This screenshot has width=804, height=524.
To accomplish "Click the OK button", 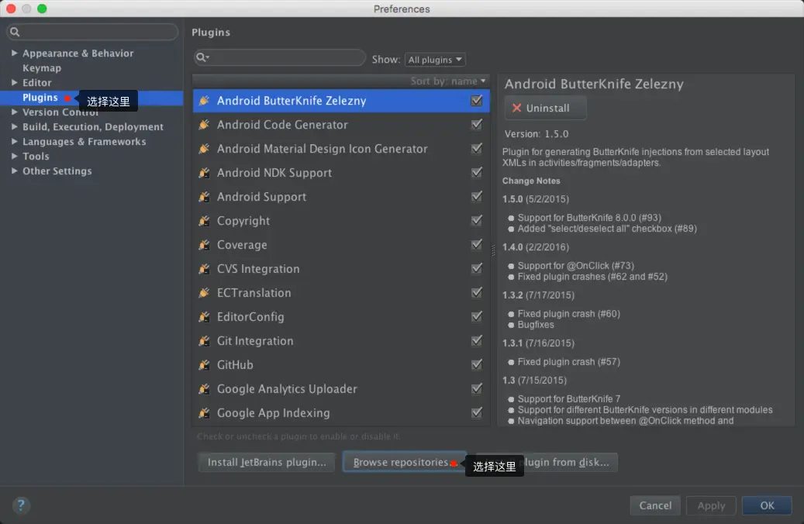I will pos(767,505).
